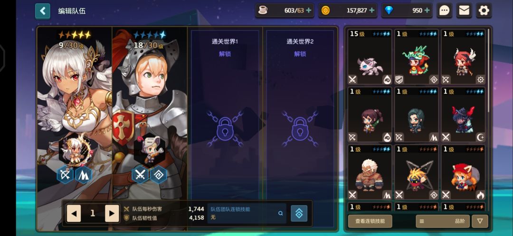Open the mailbox envelope icon
513x236 pixels.
tap(464, 11)
